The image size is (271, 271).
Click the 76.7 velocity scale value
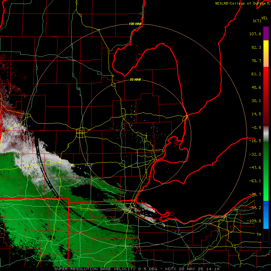pos(256,61)
